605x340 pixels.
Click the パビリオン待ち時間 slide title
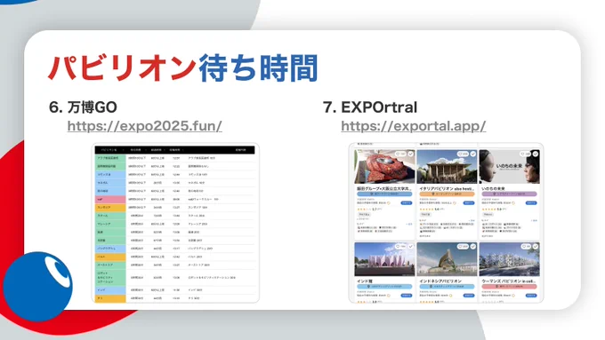[183, 67]
